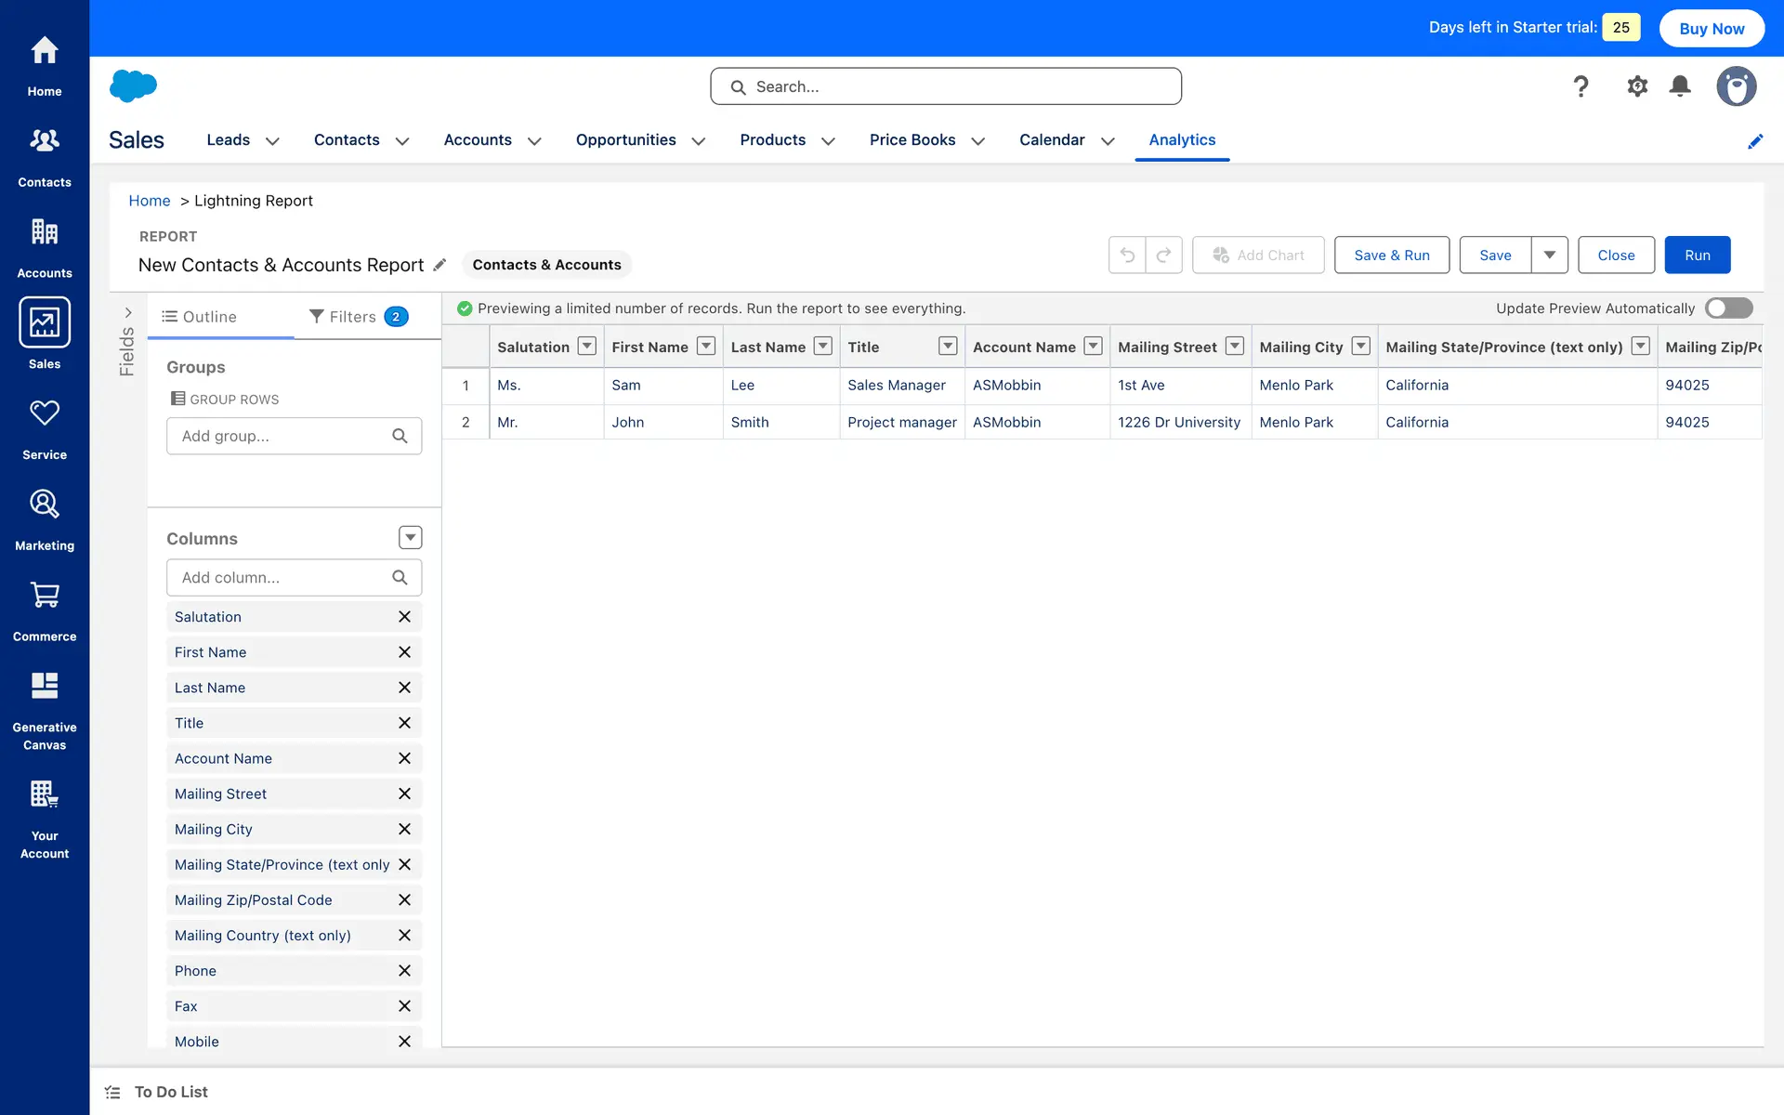Click the Save & Run button
Screen dimensions: 1784x1115
[x=1391, y=255]
